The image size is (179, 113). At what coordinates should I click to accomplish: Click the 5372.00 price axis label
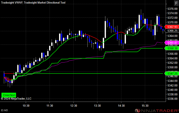pyautogui.click(x=172, y=18)
